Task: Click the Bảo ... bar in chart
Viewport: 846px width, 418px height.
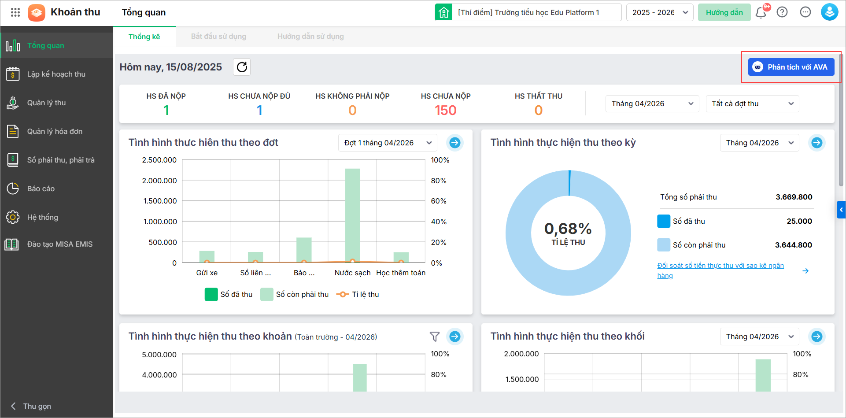Action: point(304,250)
